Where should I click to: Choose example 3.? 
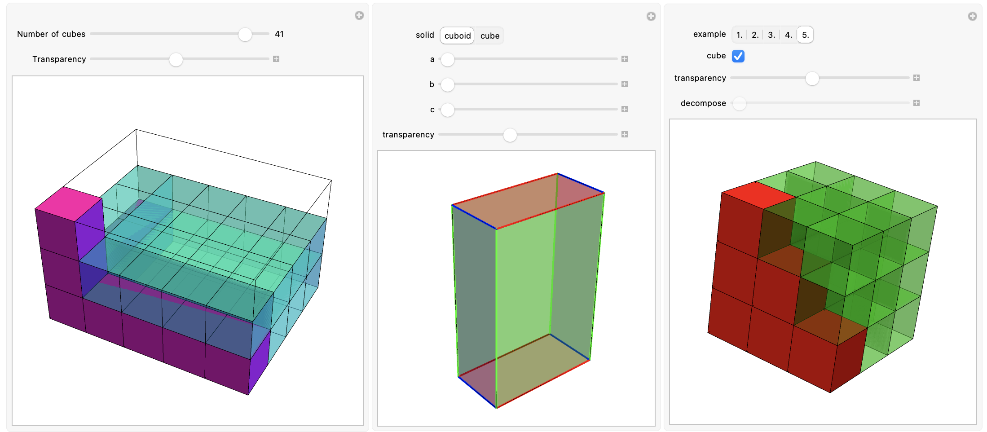click(771, 35)
